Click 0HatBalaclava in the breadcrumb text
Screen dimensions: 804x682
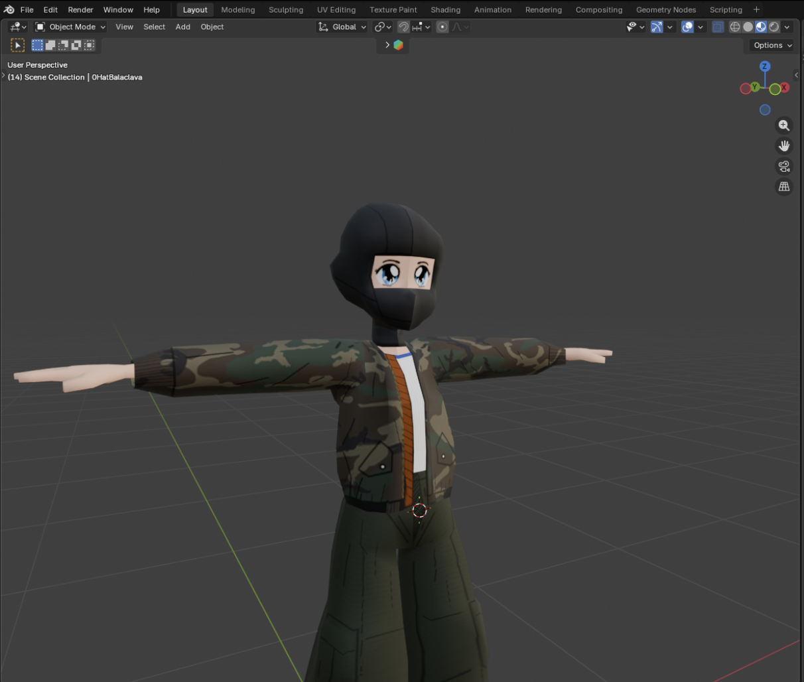tap(117, 77)
